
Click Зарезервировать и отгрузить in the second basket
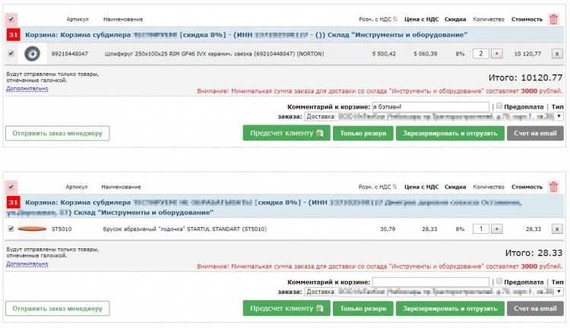point(450,308)
